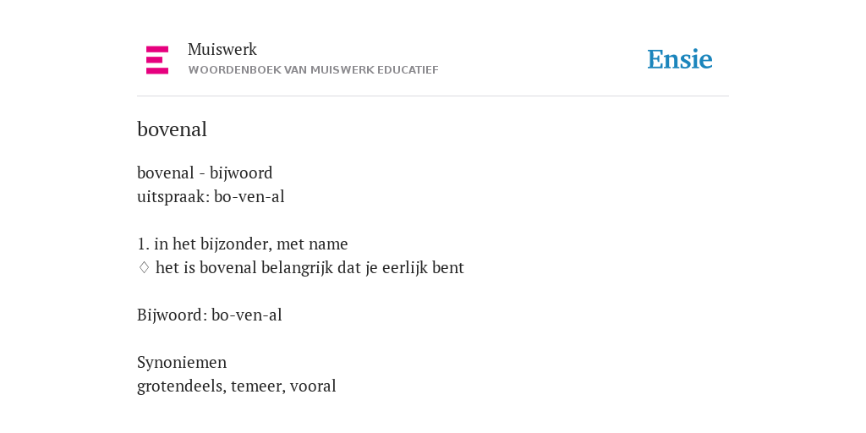Click the synonym vooral

[313, 386]
